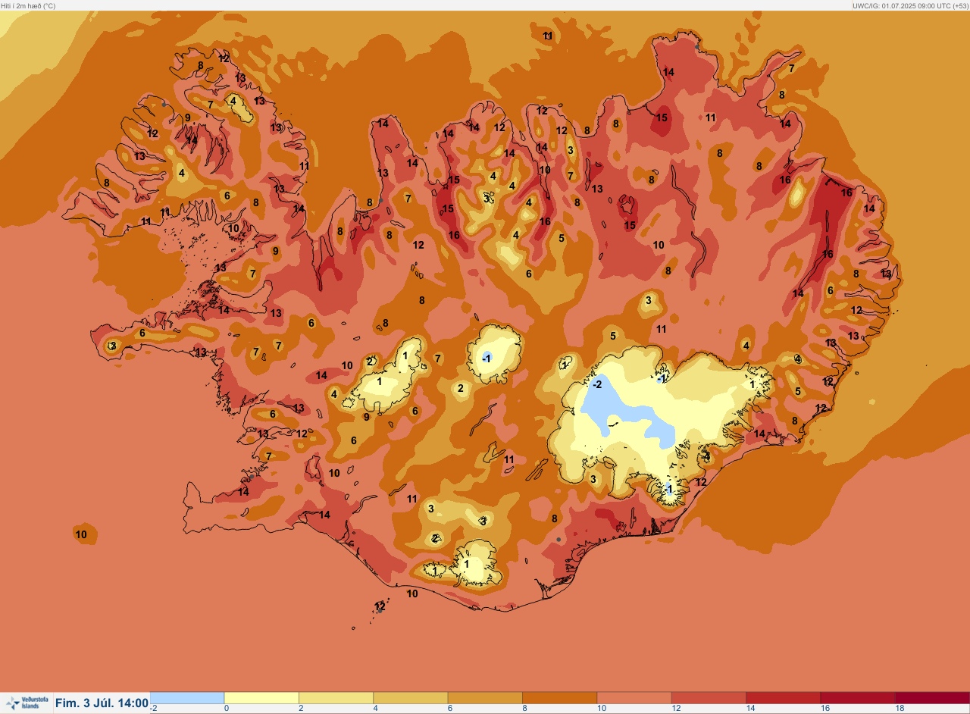This screenshot has height=714, width=970.
Task: Click the 12 label on the Vestmannaeyjar islands
Action: (x=380, y=606)
